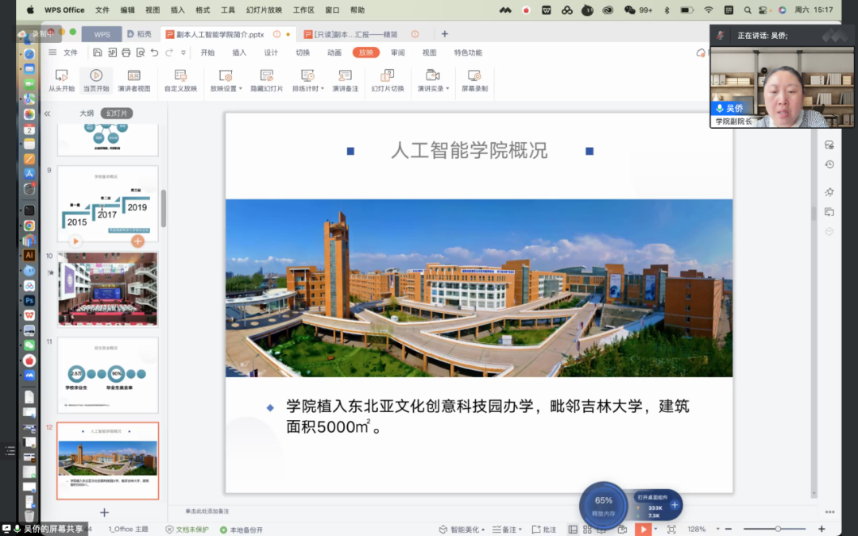Open 演讲备注 speaker notes icon
Viewport: 858px width, 536px height.
345,75
